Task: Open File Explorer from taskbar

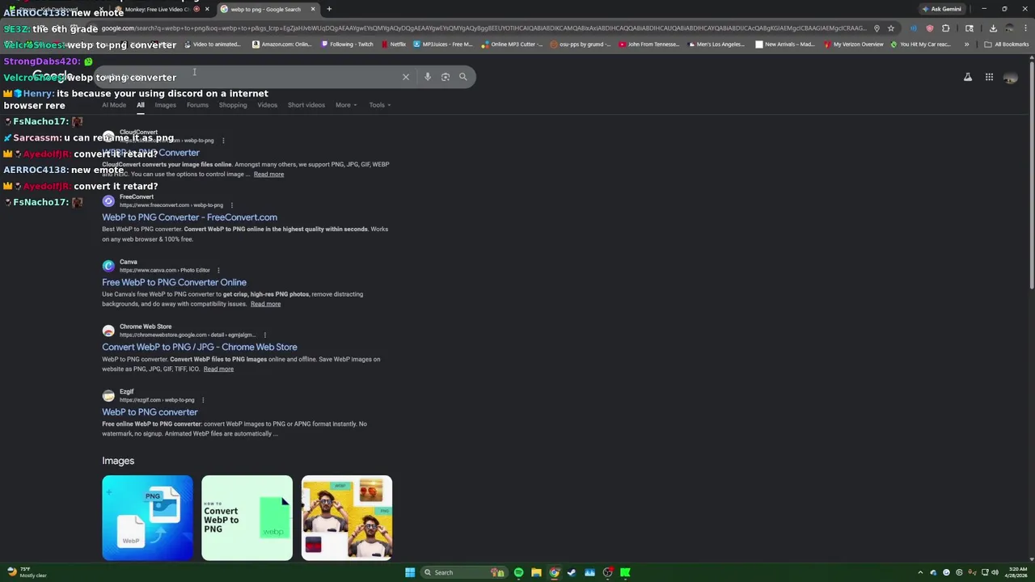Action: point(536,572)
